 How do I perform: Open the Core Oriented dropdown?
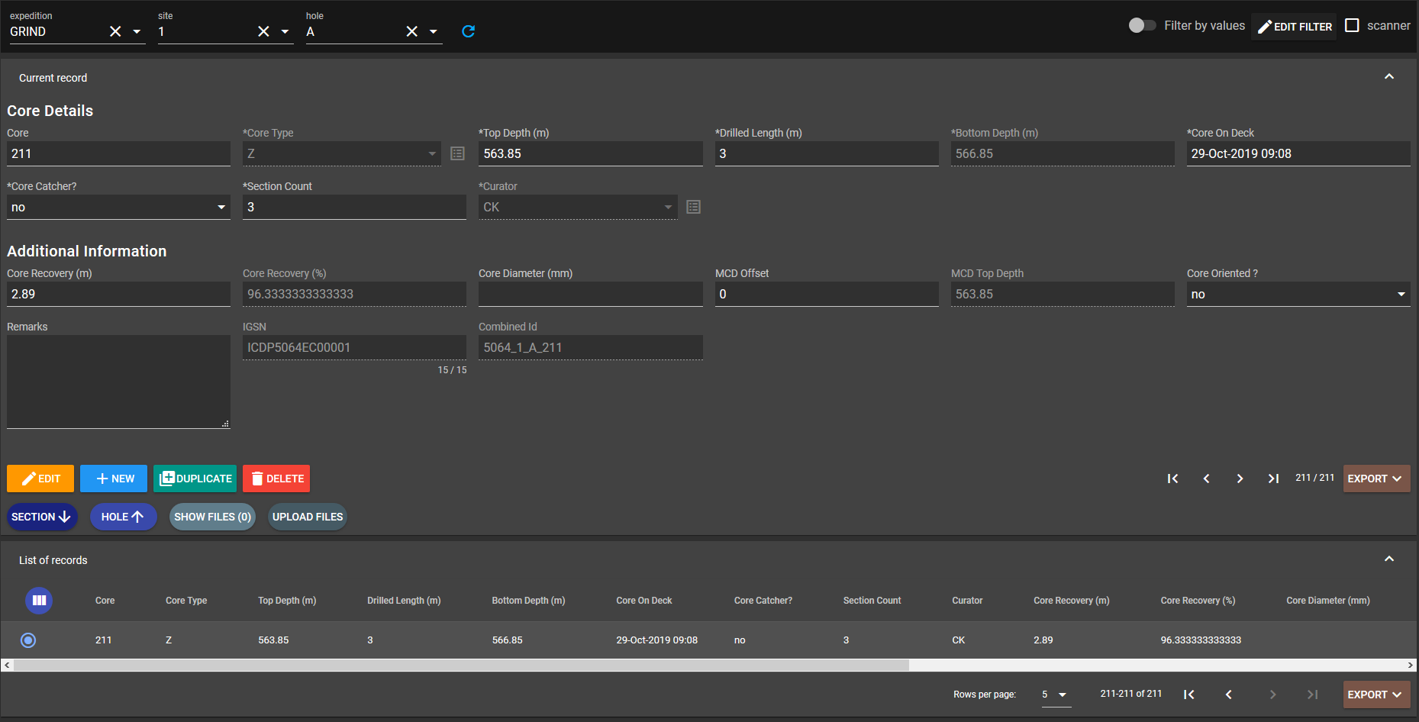[x=1401, y=294]
